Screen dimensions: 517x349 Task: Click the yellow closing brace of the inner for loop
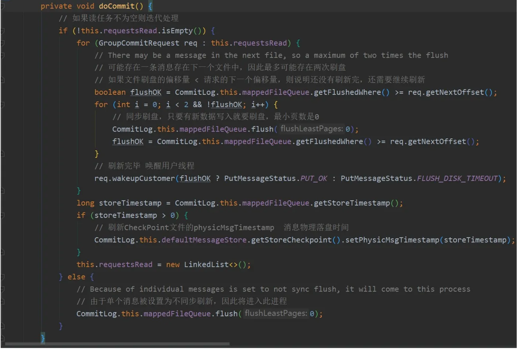tap(97, 153)
